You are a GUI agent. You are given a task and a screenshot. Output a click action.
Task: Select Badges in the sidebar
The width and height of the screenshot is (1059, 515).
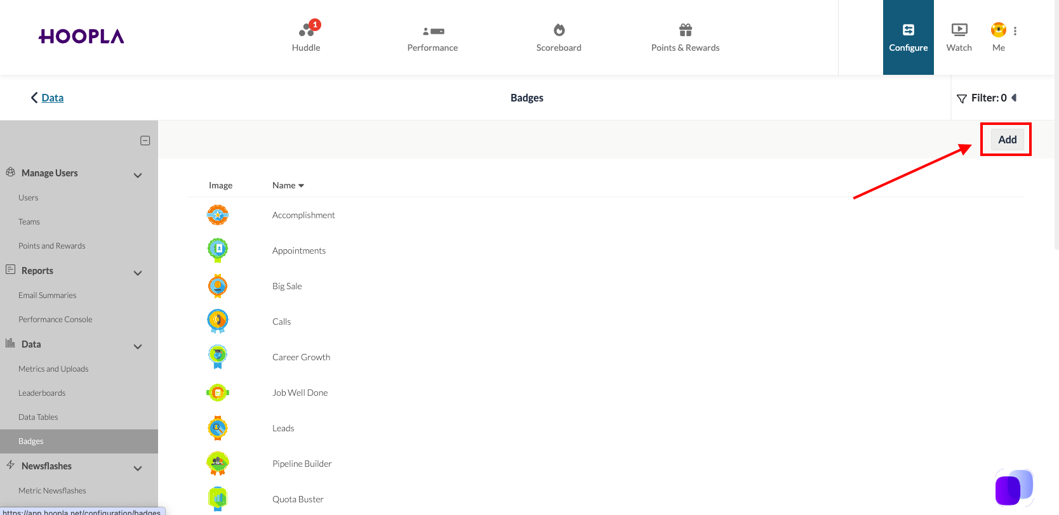(79, 441)
